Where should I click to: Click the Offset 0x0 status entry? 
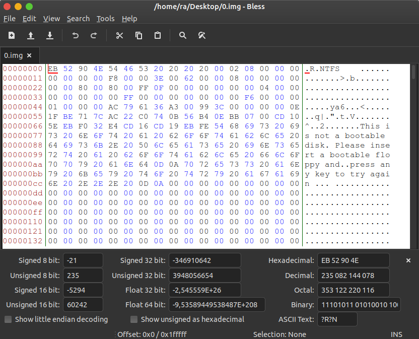(x=152, y=334)
